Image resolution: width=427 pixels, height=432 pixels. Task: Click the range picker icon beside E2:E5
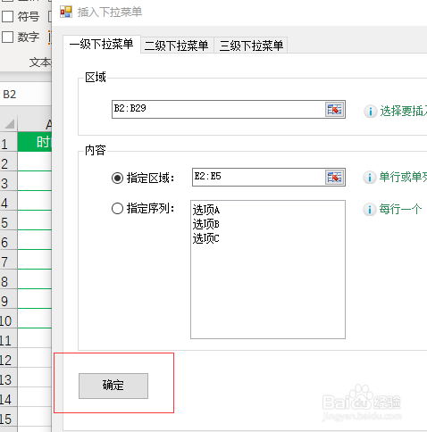(334, 178)
